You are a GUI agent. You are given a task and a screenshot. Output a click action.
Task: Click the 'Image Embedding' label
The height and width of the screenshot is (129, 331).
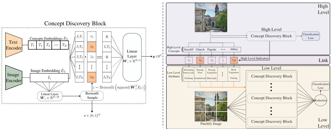point(48,71)
